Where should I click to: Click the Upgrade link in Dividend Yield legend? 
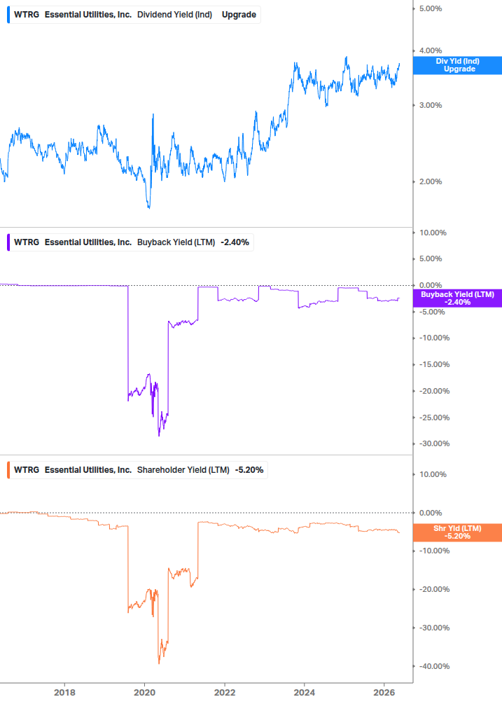pyautogui.click(x=239, y=15)
